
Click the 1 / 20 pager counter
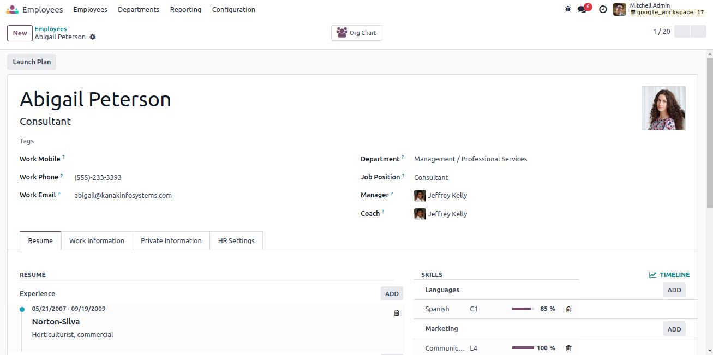662,32
